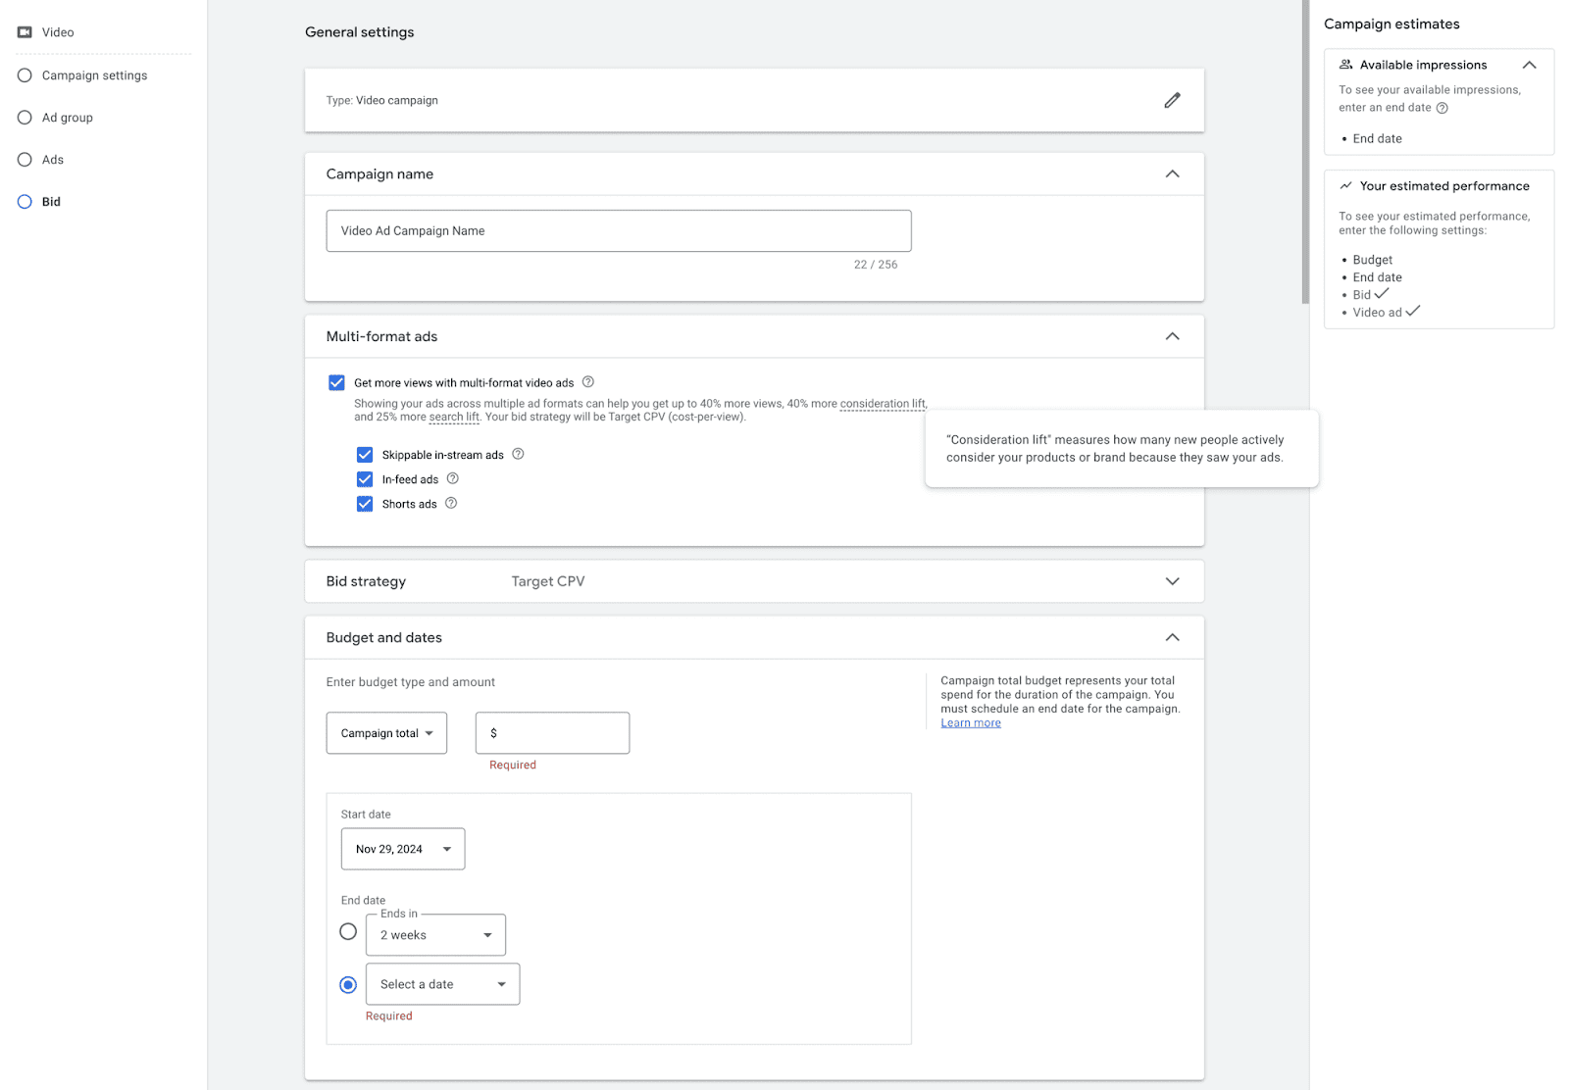Click the Learn more link about campaign budget
Image resolution: width=1569 pixels, height=1090 pixels.
point(970,722)
